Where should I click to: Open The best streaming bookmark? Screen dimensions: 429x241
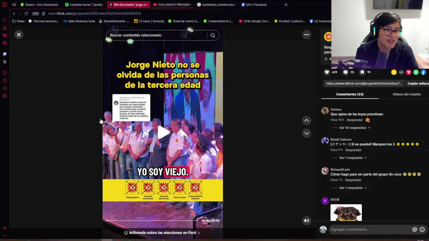(x=44, y=21)
